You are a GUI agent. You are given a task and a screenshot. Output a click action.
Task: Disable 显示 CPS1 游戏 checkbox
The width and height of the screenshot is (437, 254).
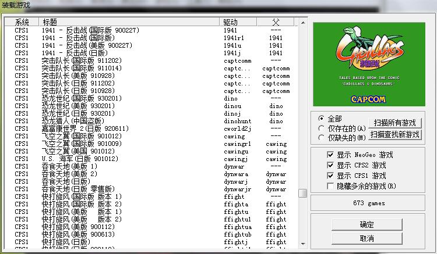pos(331,176)
